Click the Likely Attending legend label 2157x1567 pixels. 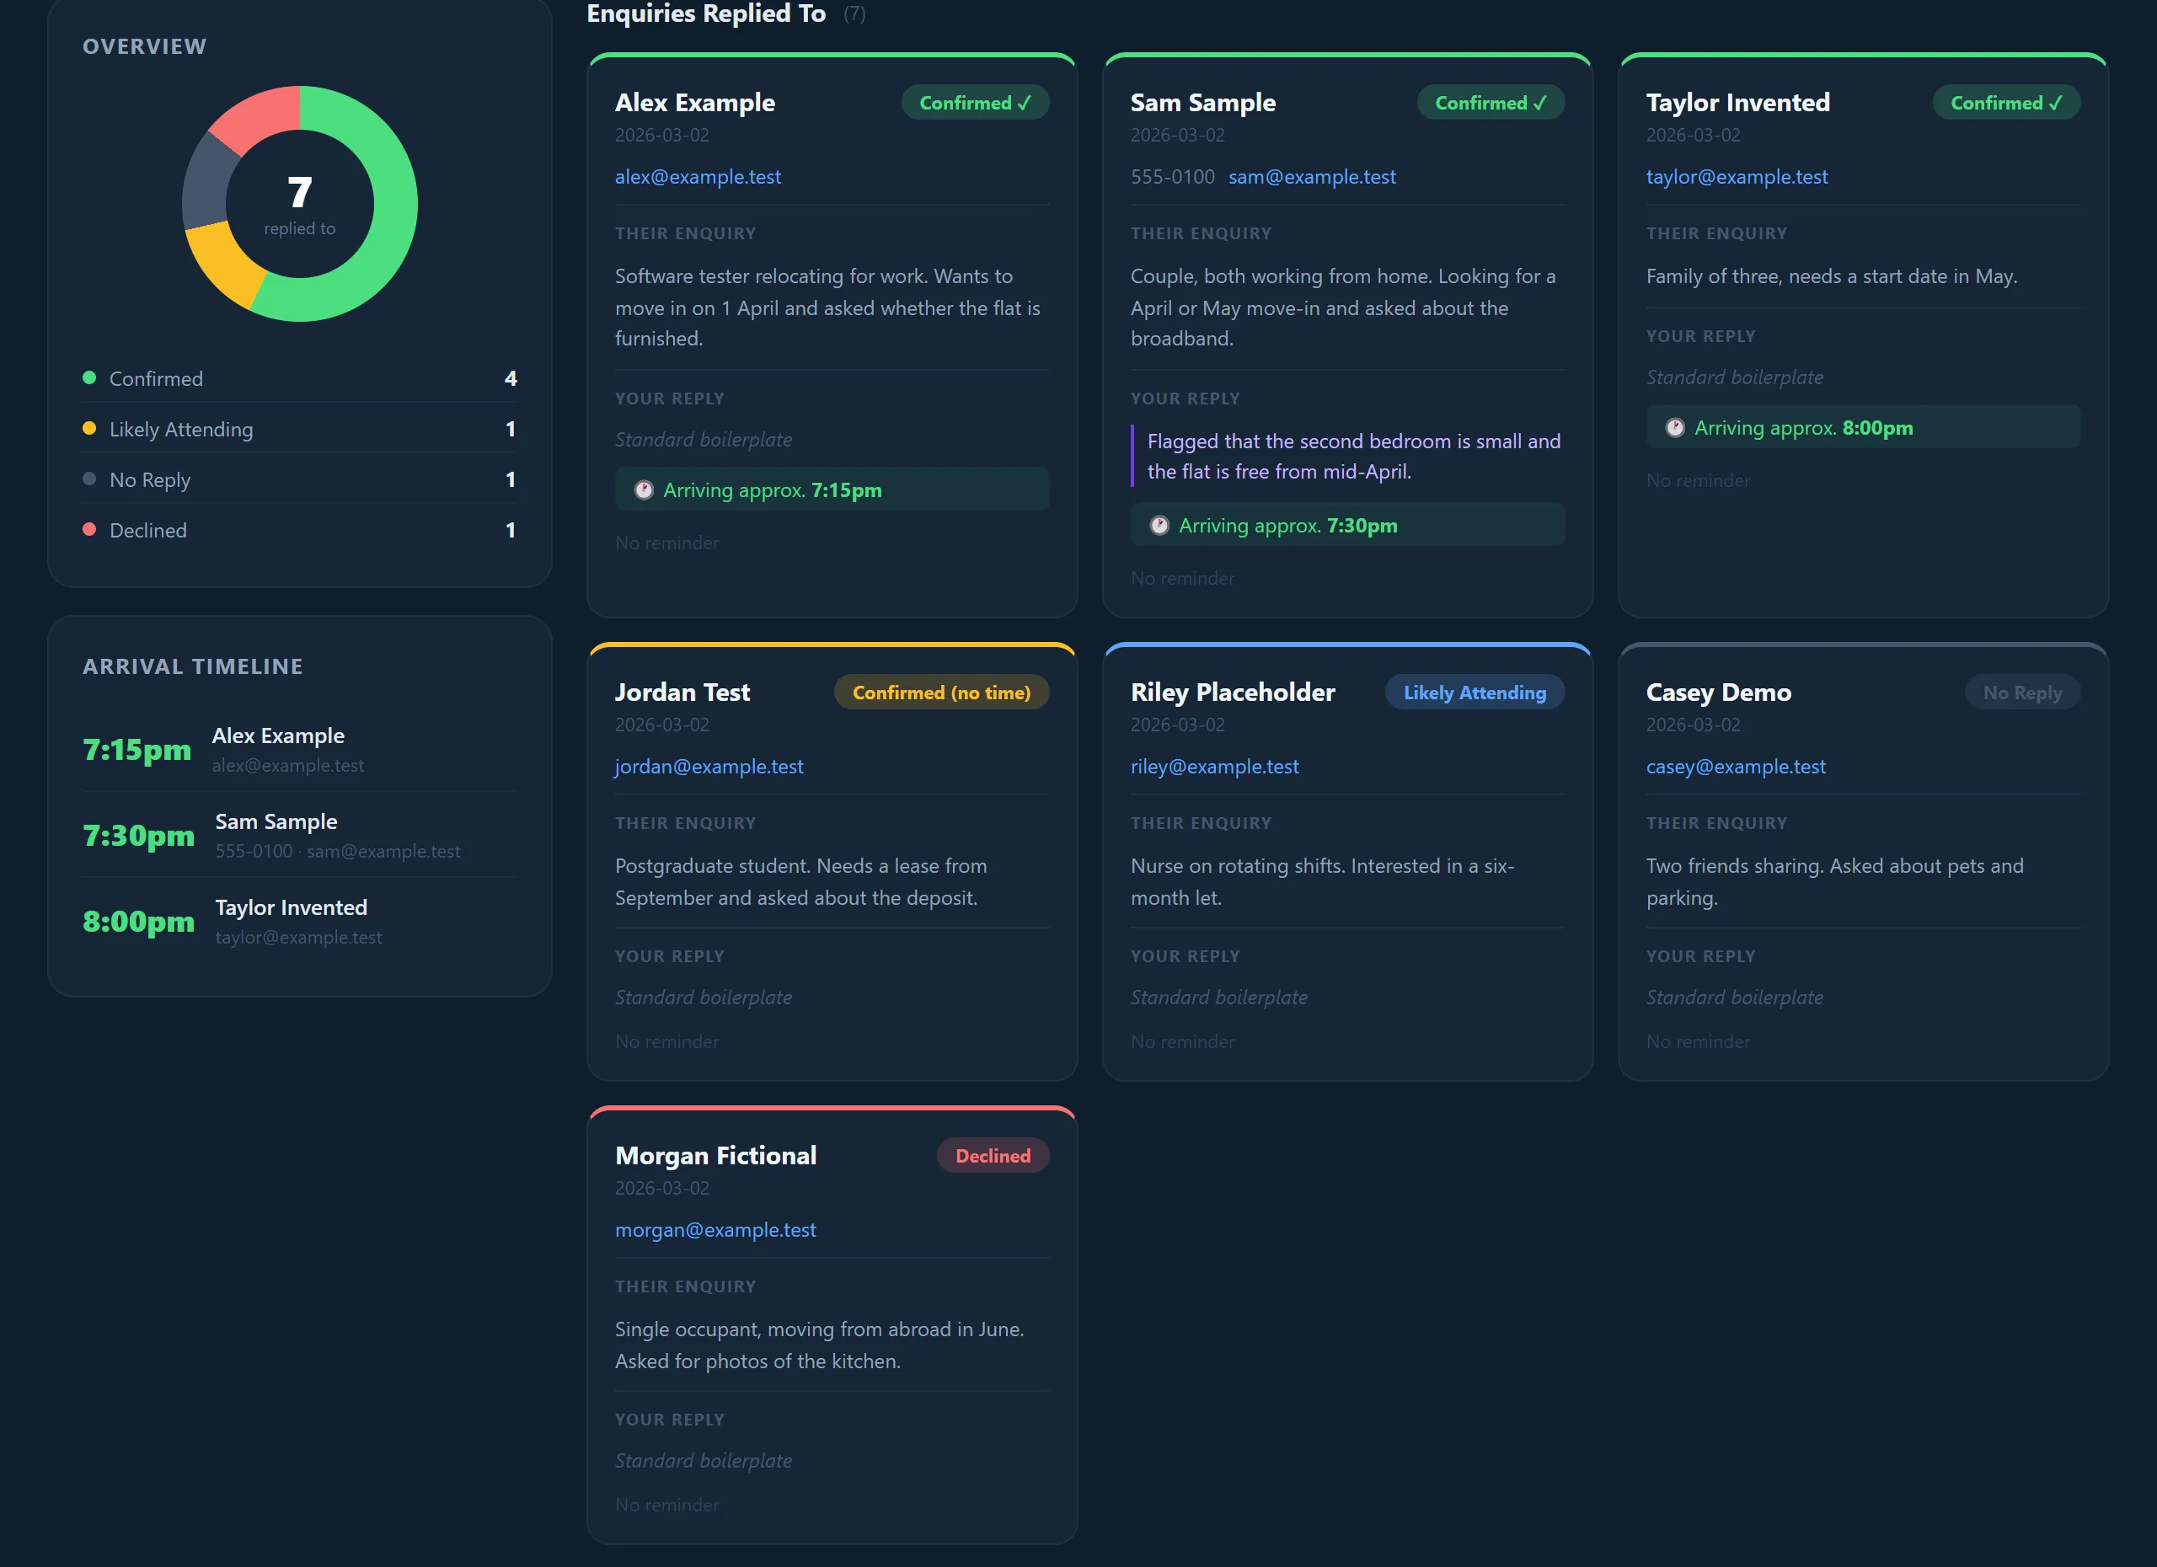182,429
